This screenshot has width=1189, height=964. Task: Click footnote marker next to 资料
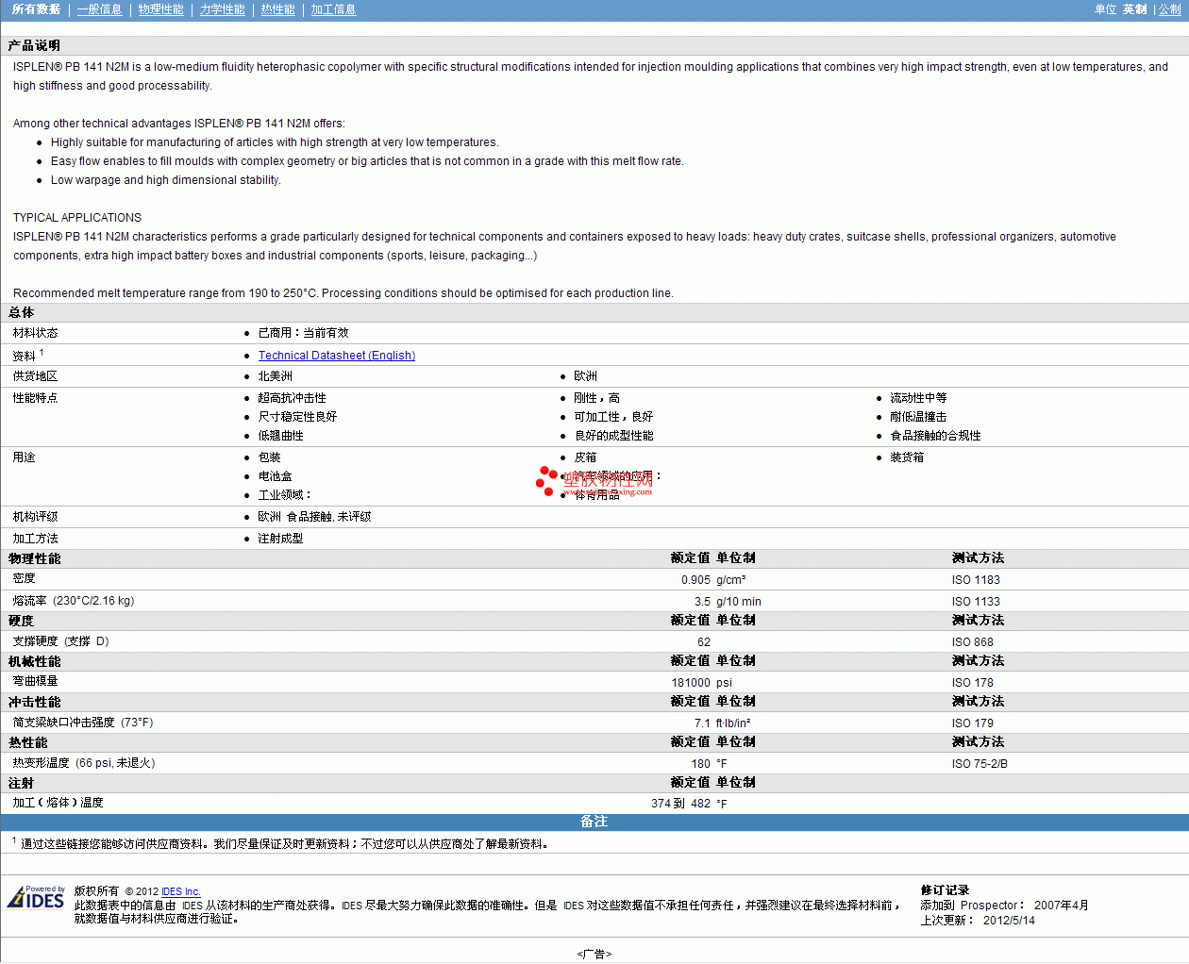pos(42,353)
